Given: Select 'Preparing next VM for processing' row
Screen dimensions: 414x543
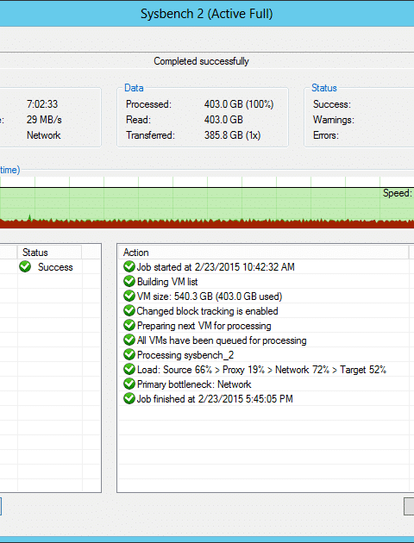Looking at the screenshot, I should coord(264,325).
